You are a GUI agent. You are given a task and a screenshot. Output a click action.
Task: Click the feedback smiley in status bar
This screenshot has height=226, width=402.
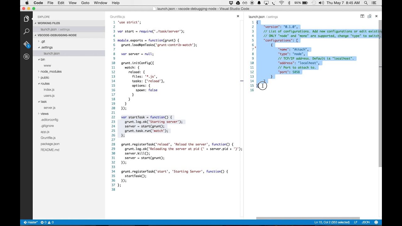click(376, 222)
